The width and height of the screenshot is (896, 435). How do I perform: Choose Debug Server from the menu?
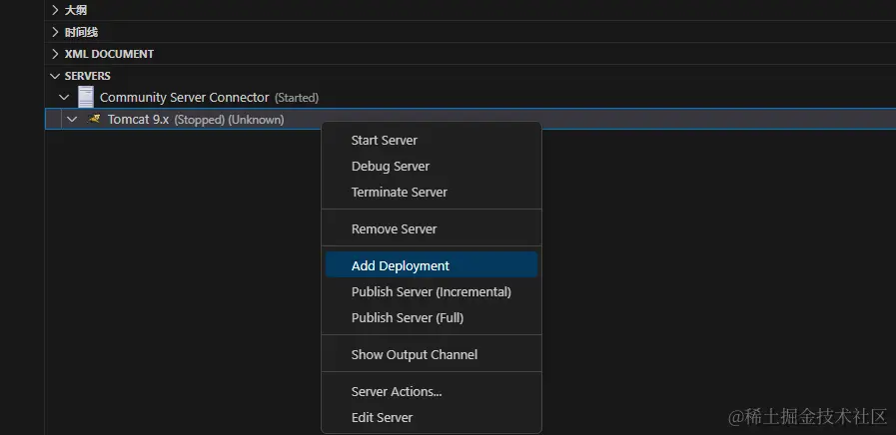(432, 167)
